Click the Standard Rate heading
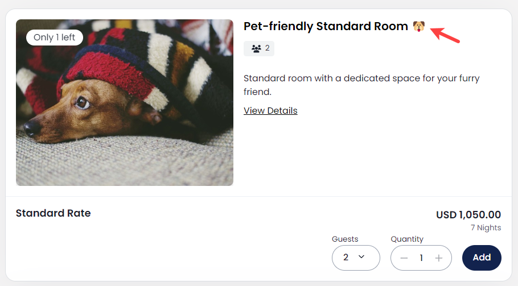This screenshot has width=518, height=286. 53,213
